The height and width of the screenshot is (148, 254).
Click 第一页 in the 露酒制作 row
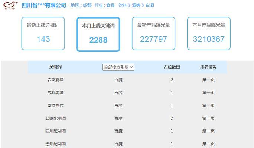(x=208, y=105)
